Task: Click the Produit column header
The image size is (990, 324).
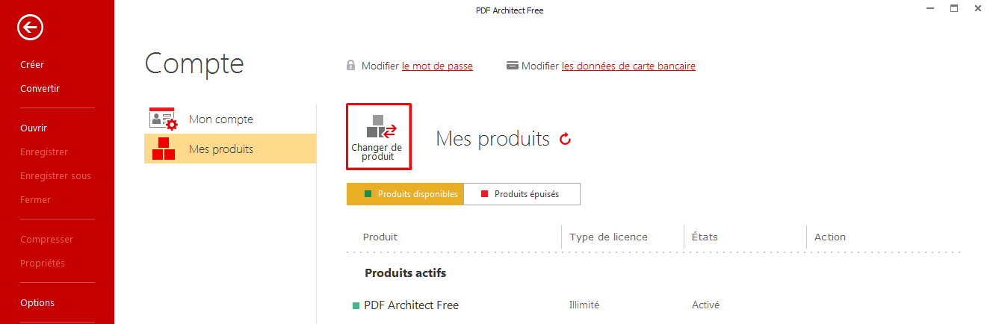Action: tap(380, 237)
